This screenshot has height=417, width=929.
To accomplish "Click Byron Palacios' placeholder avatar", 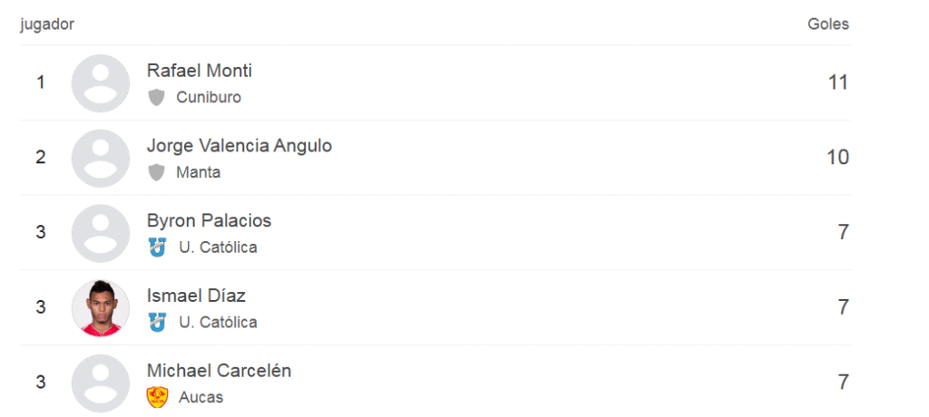I will pyautogui.click(x=101, y=233).
